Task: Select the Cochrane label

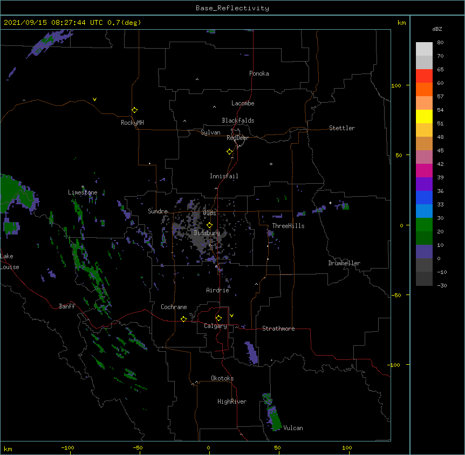Action: pyautogui.click(x=174, y=307)
